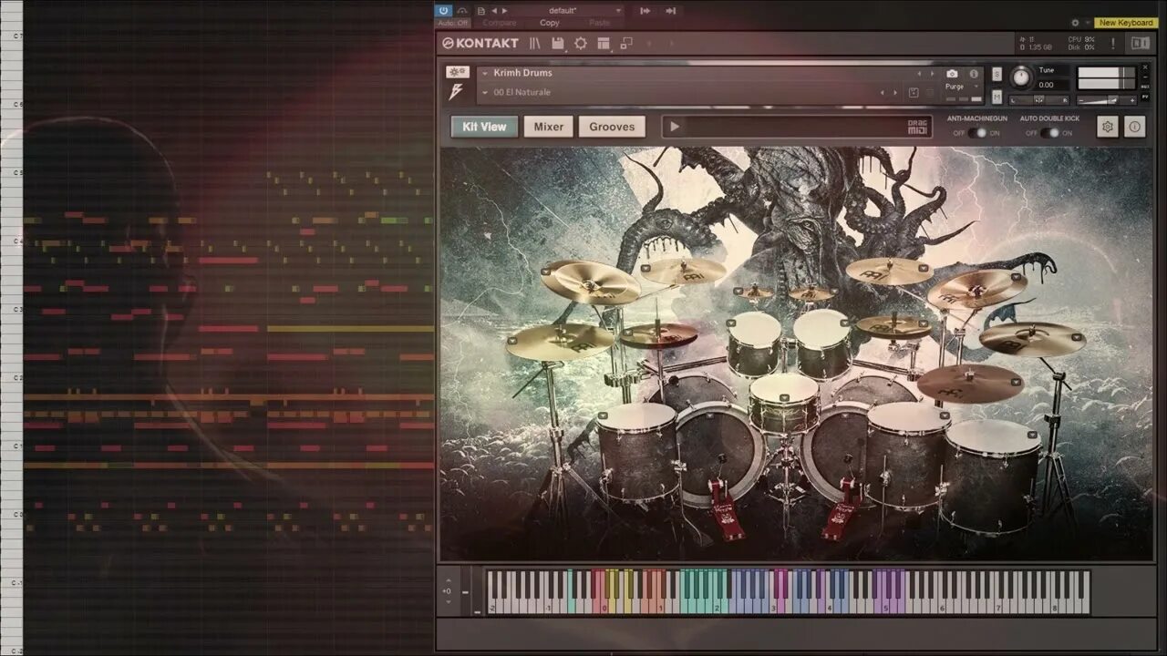Click the instrument snowflake edit icon
Image resolution: width=1167 pixels, height=656 pixels.
457,72
